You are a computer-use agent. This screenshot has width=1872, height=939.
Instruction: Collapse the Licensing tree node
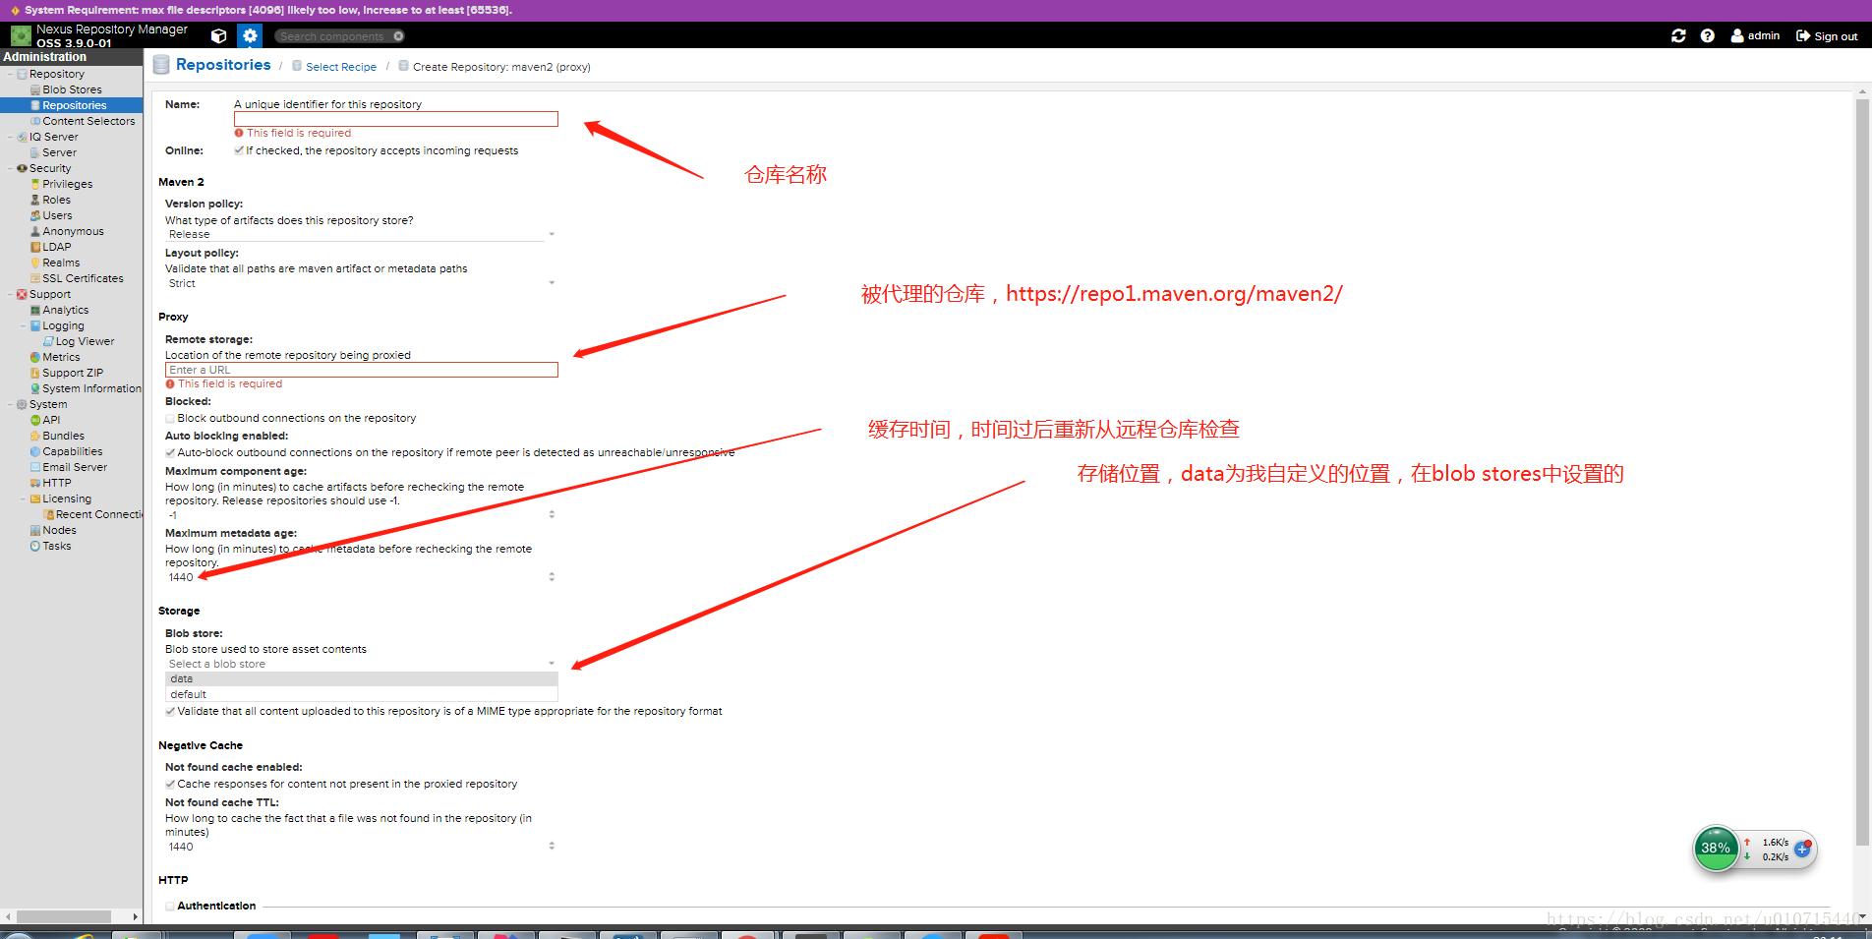(24, 499)
